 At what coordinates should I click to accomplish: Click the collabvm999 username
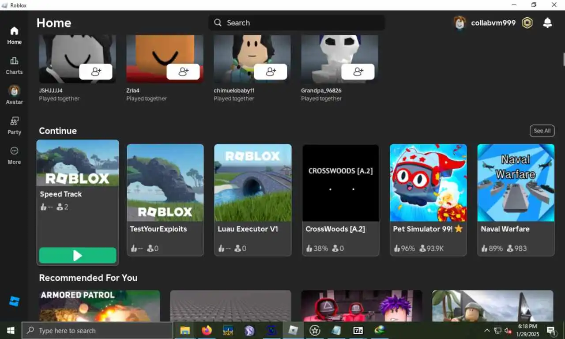point(493,23)
